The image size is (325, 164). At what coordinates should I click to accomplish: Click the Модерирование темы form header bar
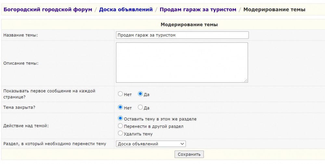tap(189, 25)
